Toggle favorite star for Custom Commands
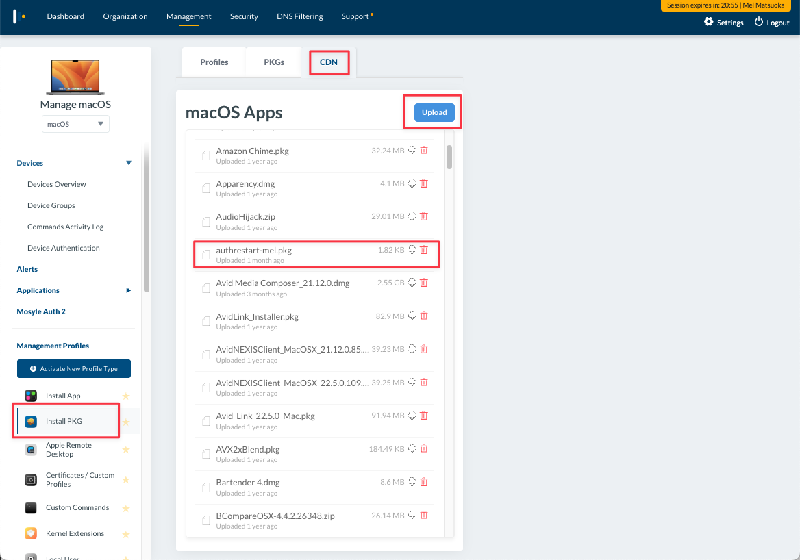The height and width of the screenshot is (560, 800). click(x=126, y=509)
